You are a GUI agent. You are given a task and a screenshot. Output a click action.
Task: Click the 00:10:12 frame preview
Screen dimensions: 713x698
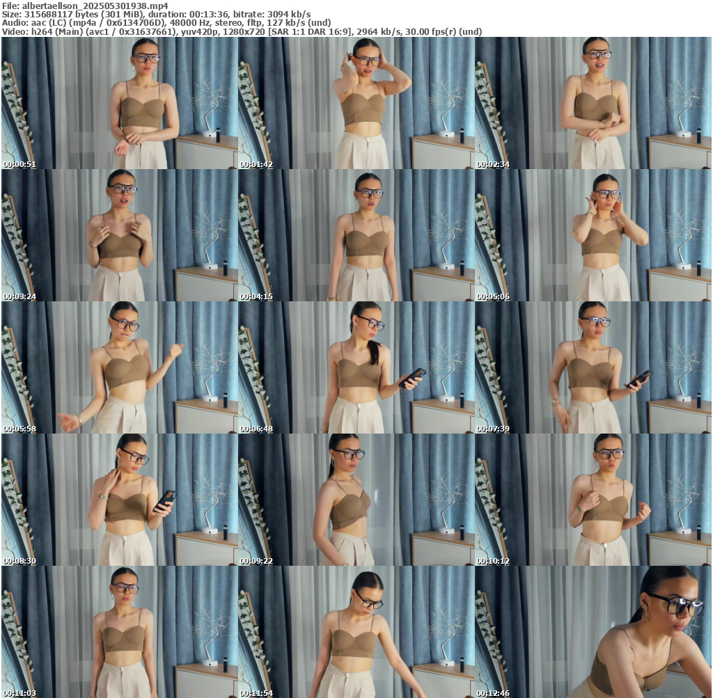click(x=593, y=500)
